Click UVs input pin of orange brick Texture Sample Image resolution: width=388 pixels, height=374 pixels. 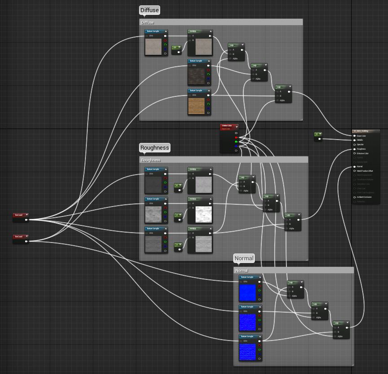(x=190, y=95)
